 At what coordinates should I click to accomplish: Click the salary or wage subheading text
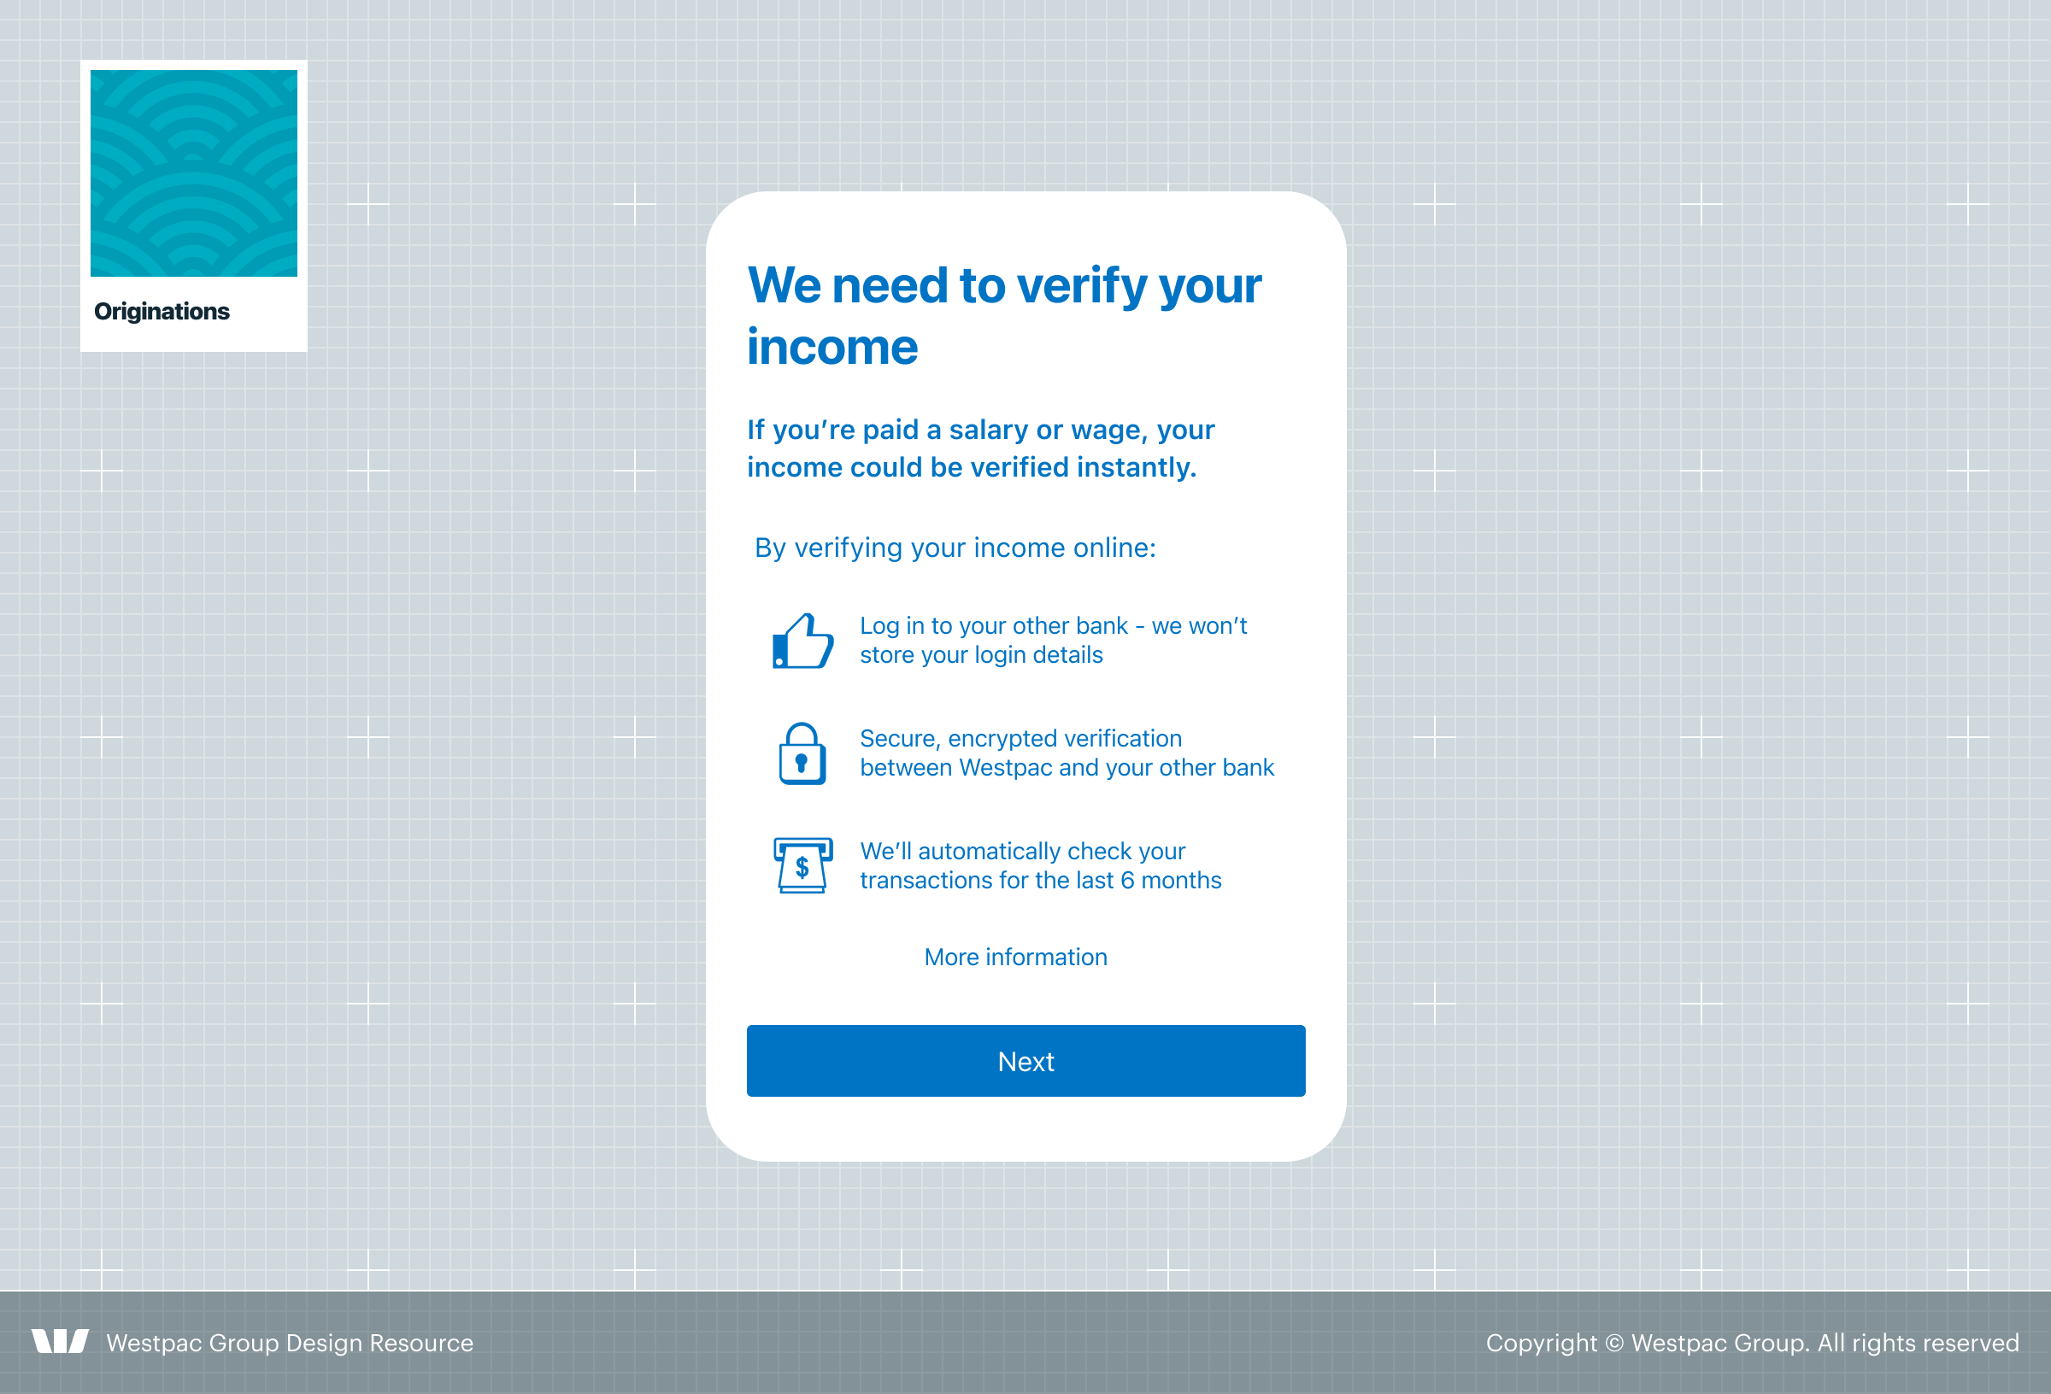click(979, 448)
